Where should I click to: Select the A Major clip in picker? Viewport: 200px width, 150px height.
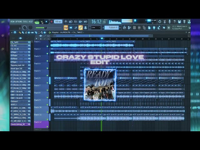(x=20, y=52)
